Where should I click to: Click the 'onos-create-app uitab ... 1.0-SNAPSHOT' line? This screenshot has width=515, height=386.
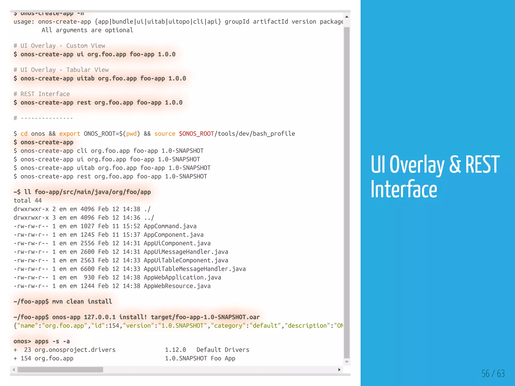(x=112, y=168)
